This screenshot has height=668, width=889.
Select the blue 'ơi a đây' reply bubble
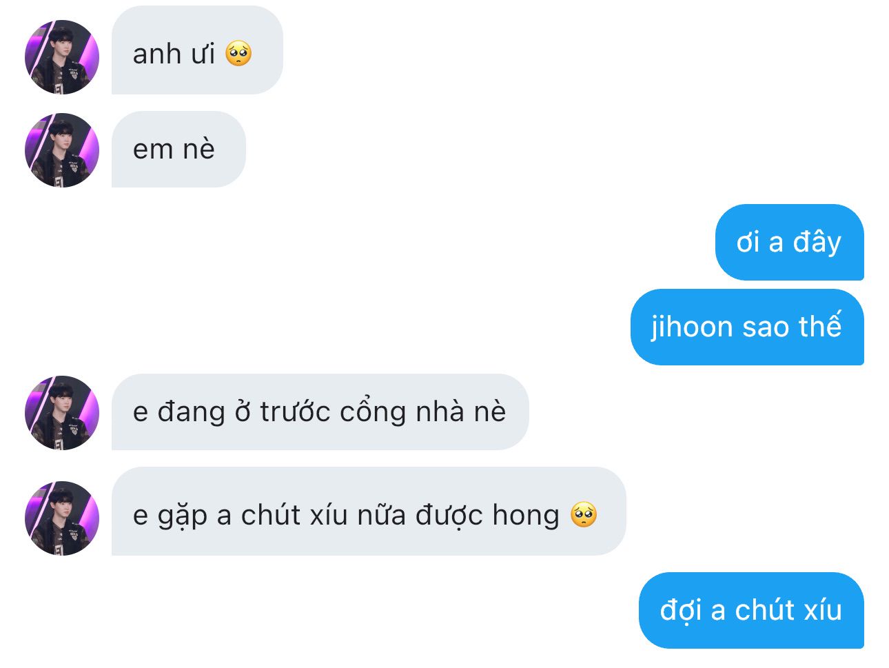point(789,242)
